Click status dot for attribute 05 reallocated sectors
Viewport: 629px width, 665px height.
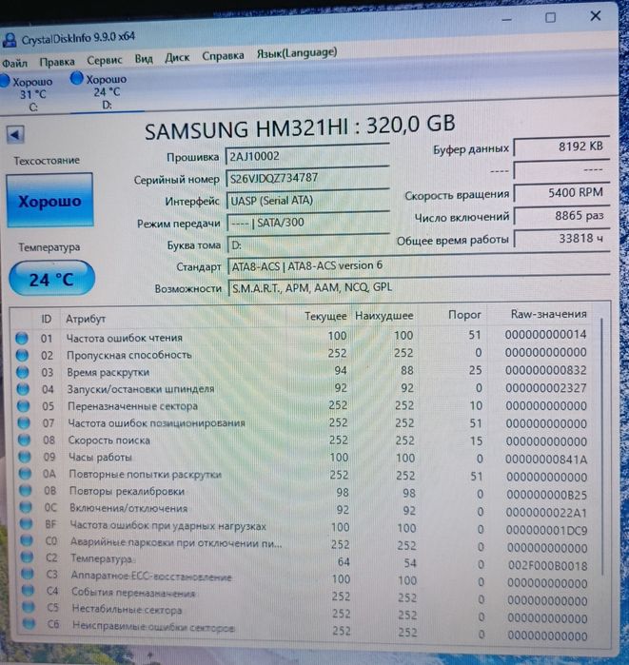pyautogui.click(x=24, y=406)
